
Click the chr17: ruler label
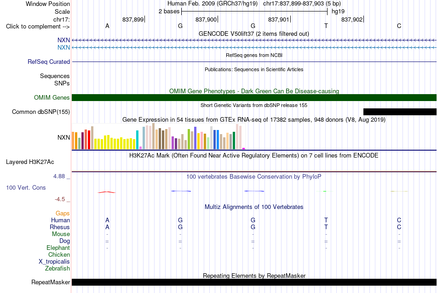[62, 19]
